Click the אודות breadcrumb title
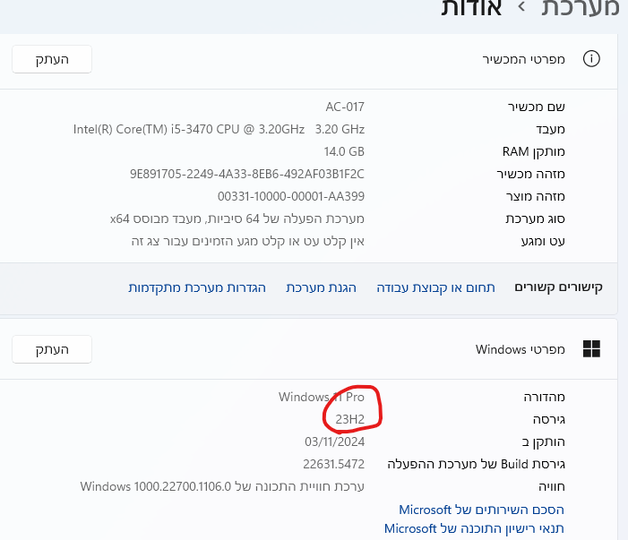628x540 pixels. (471, 7)
